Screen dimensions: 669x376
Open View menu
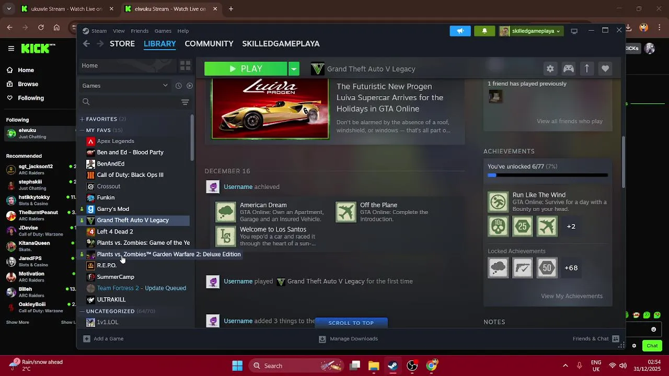[x=119, y=31]
